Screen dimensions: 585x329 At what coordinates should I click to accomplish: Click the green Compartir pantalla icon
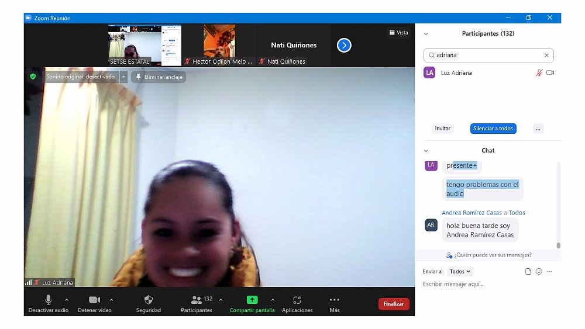pos(252,300)
